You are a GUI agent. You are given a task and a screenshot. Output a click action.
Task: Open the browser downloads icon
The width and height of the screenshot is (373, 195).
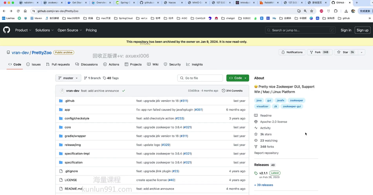point(346,11)
